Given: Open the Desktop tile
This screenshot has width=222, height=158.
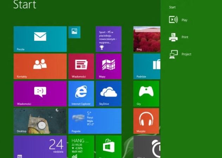Looking at the screenshot, I should 40,121.
